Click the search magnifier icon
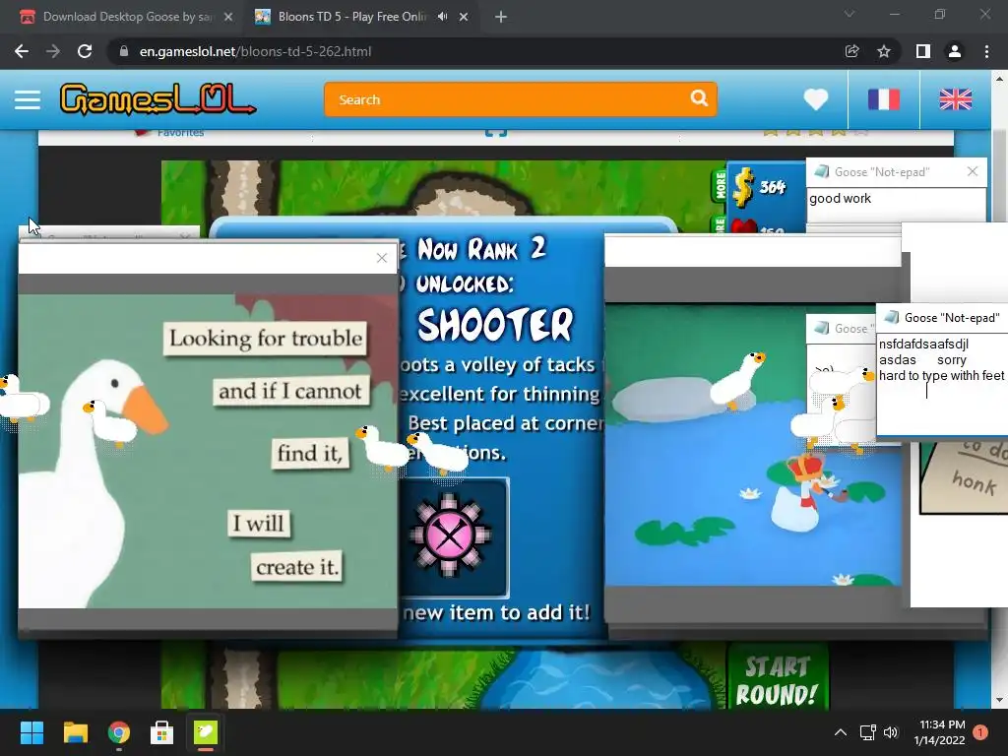Screen dimensions: 1008x756 (x=699, y=98)
